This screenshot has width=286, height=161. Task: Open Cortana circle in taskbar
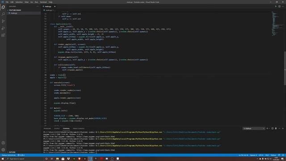click(x=46, y=159)
